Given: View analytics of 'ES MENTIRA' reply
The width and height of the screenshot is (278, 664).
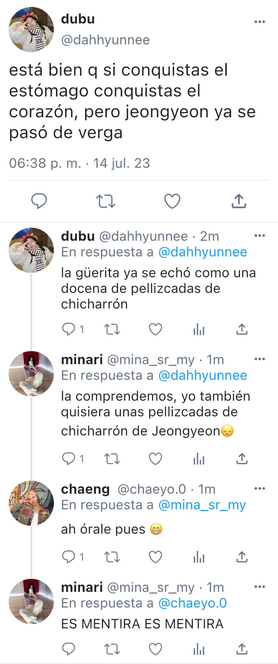Looking at the screenshot, I should [199, 649].
